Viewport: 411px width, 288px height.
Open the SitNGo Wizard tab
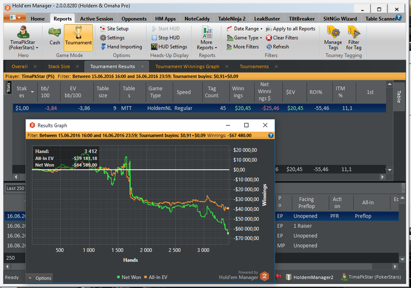pyautogui.click(x=340, y=19)
